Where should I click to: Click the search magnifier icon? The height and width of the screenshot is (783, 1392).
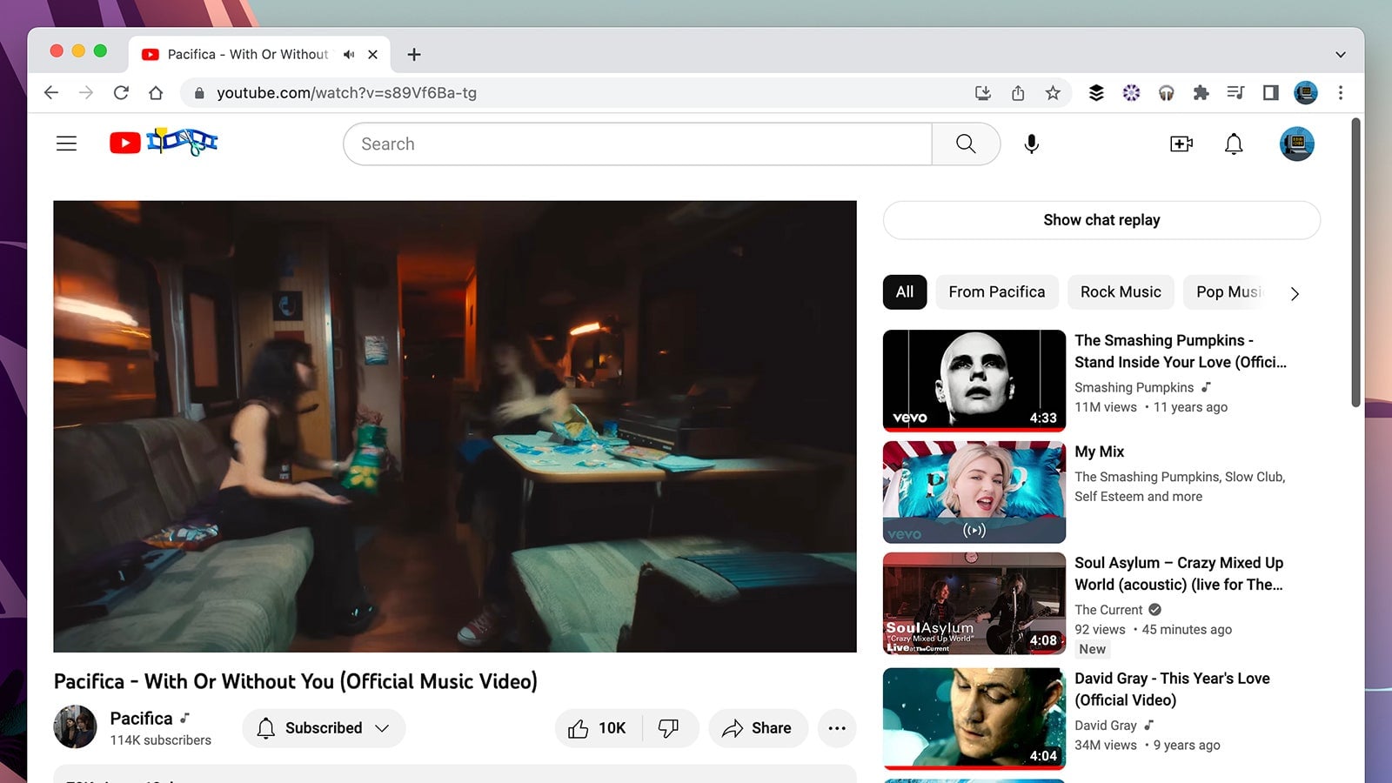coord(966,144)
